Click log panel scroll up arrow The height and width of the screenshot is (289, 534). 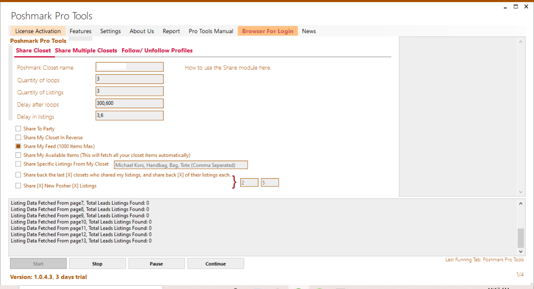tap(521, 203)
